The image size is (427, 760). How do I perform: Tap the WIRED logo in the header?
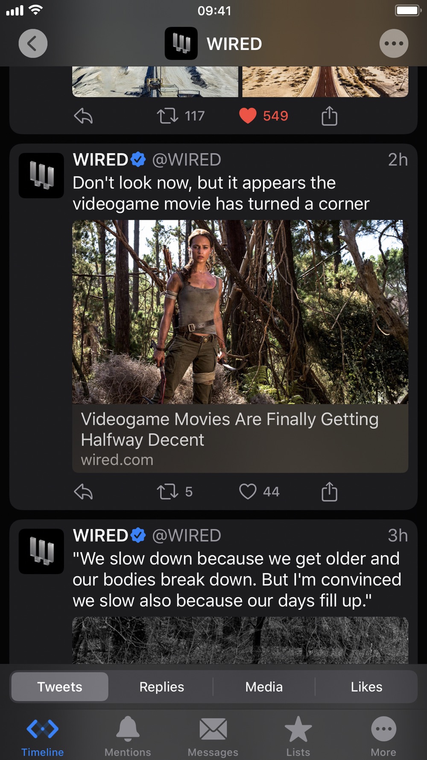coord(181,44)
